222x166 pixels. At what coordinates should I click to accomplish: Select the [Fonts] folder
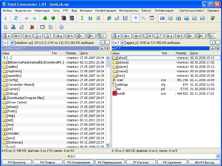click(53, 111)
